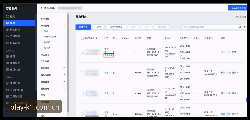This screenshot has height=120, width=250.
Task: Click the 日志采集(旧) calendar icon
Action: point(7,90)
